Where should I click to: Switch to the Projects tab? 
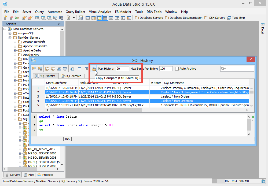[x=45, y=175]
